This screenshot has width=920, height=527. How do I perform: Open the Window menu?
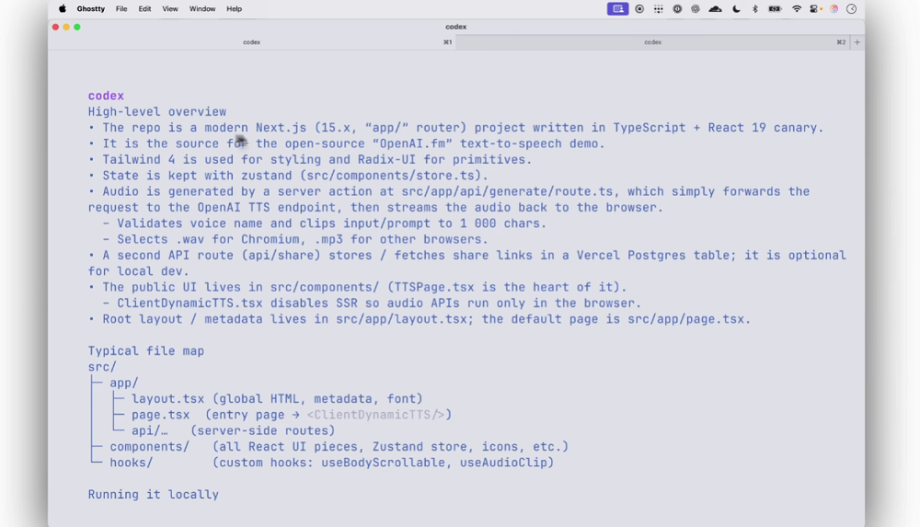pyautogui.click(x=201, y=9)
